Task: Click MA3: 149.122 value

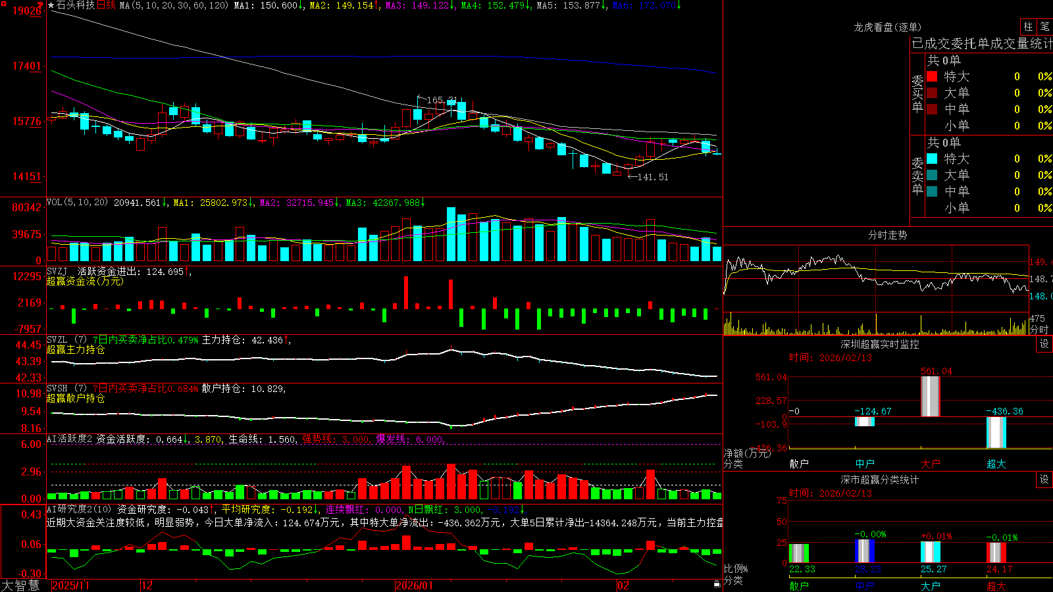Action: 420,5
